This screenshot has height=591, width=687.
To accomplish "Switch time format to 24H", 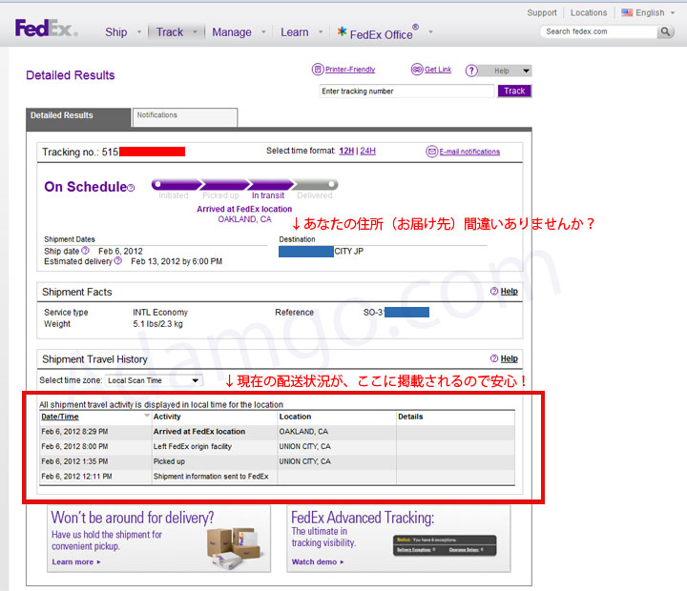I will (x=367, y=151).
